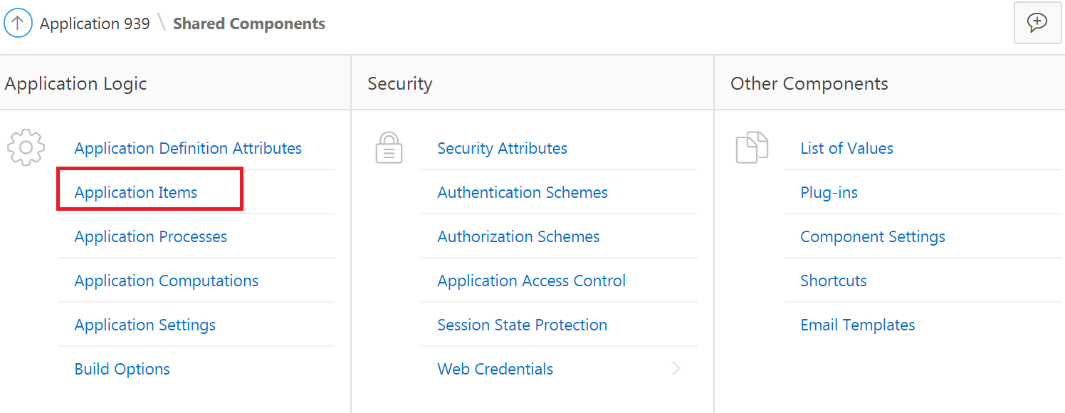Open the Application Items link

point(136,192)
